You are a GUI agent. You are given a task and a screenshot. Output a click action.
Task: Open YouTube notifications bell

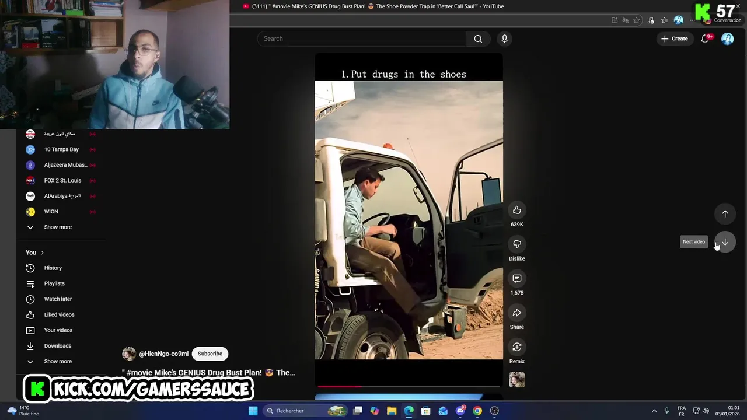705,38
